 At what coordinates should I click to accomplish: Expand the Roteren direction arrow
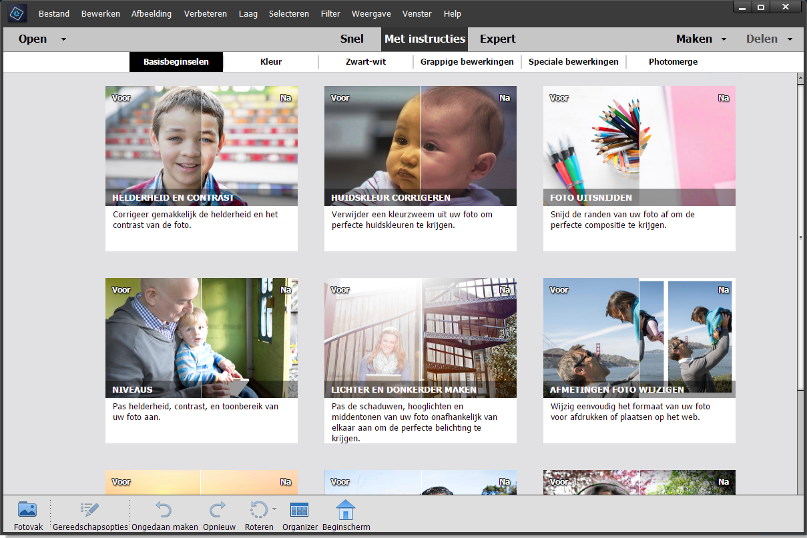click(274, 509)
